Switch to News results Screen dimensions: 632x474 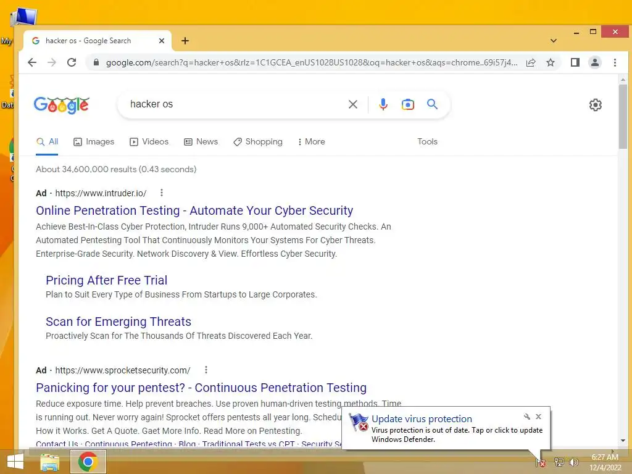tap(201, 141)
